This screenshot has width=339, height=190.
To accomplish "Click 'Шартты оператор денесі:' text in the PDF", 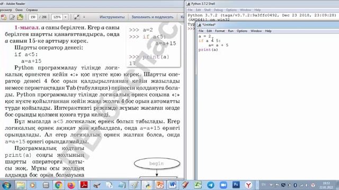I will 49,47.
